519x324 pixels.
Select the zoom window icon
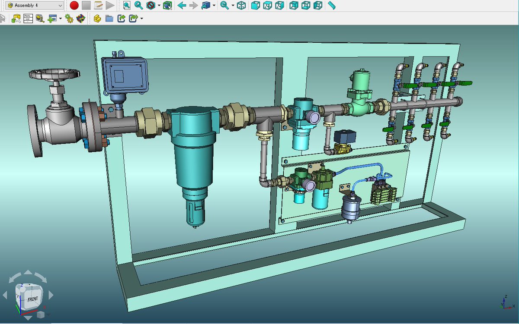[x=126, y=6]
